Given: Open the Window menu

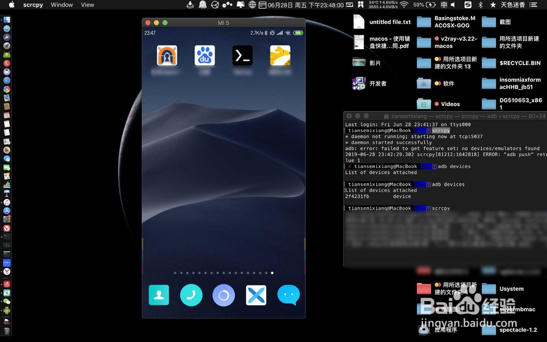Looking at the screenshot, I should 62,4.
